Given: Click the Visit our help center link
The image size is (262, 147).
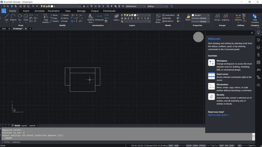Looking at the screenshot, I should tap(218, 115).
